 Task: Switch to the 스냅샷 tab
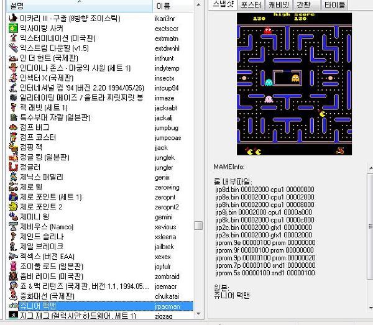click(x=223, y=4)
